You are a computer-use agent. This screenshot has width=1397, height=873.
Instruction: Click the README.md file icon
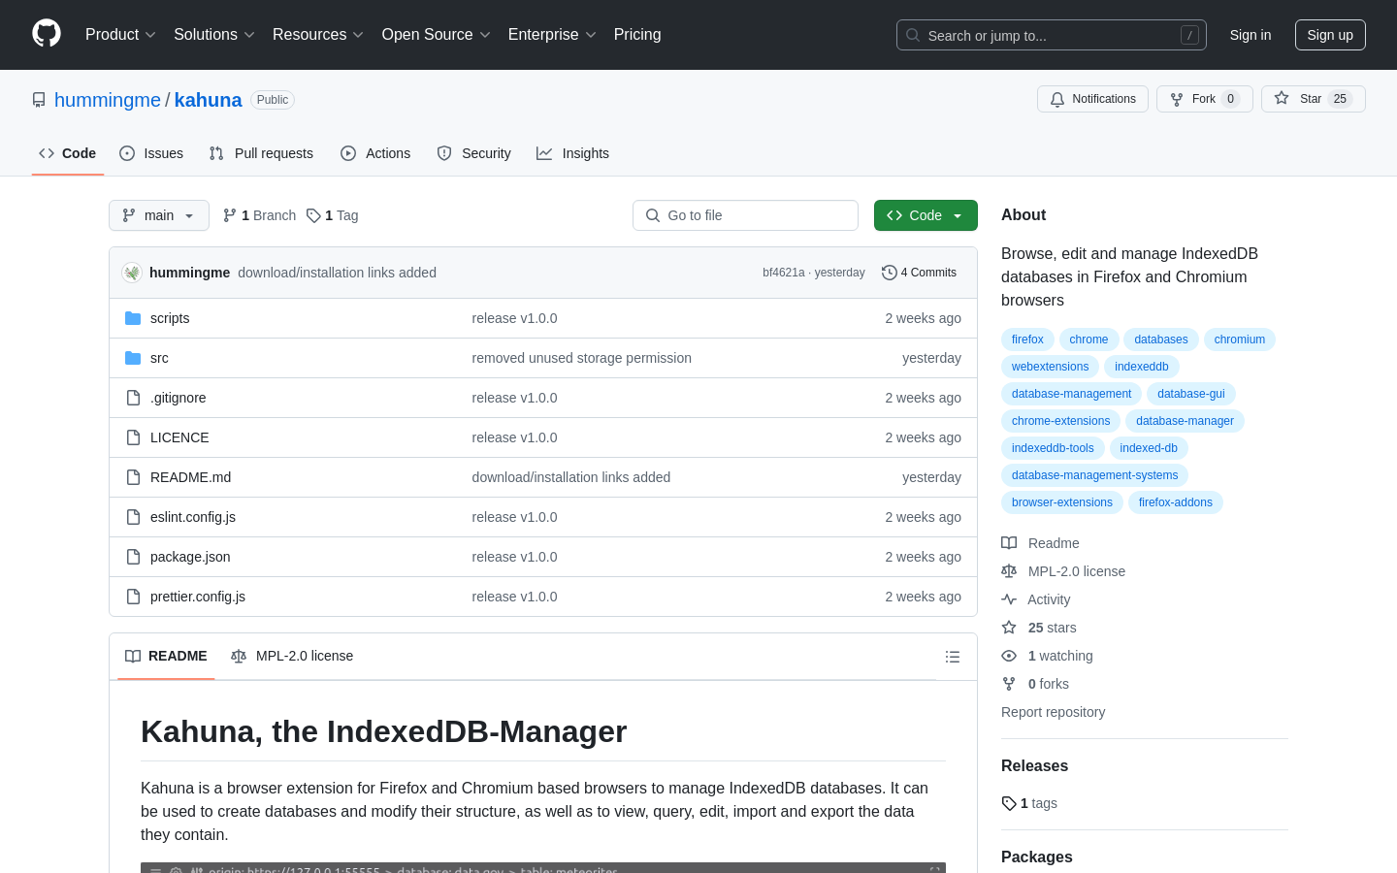tap(133, 477)
